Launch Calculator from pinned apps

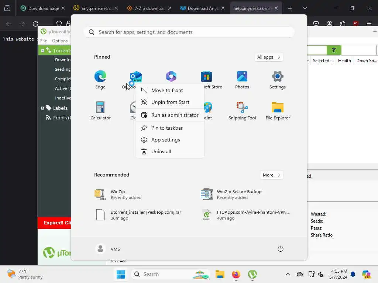tap(100, 111)
